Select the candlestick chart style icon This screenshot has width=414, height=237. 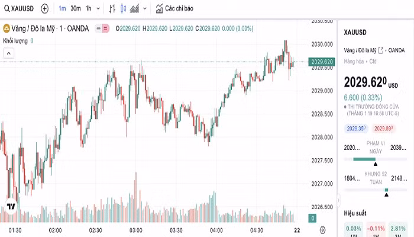(123, 9)
